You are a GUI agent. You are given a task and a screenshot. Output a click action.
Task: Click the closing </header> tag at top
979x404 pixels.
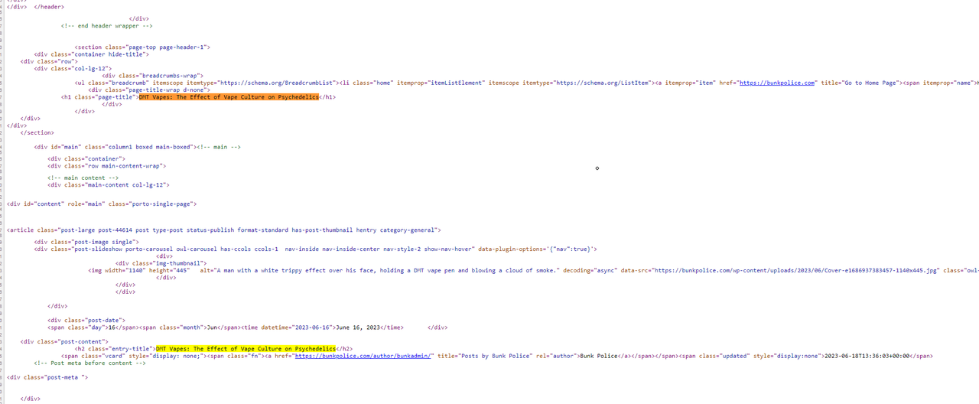[x=50, y=6]
